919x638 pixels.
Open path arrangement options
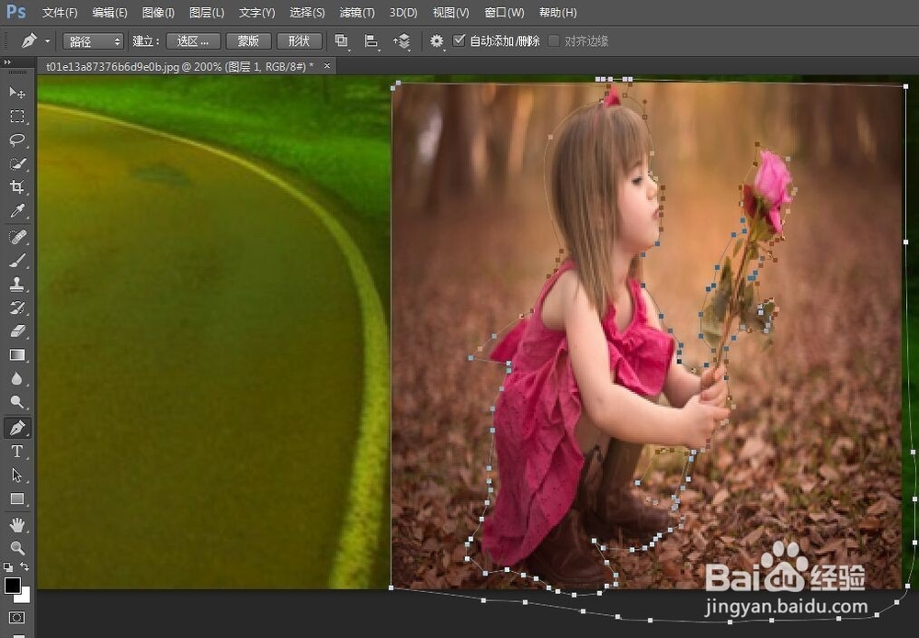(403, 41)
